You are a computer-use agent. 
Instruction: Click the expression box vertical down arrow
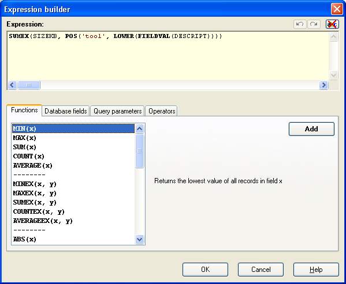click(x=333, y=75)
